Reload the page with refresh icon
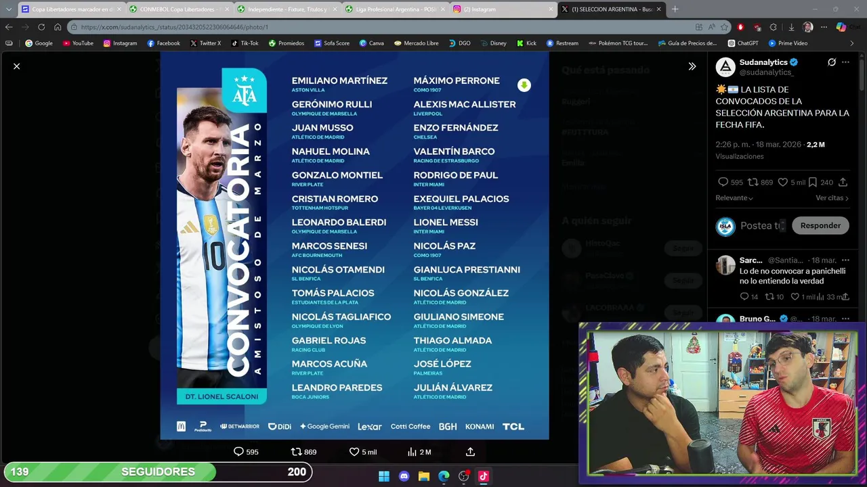The width and height of the screenshot is (867, 487). pos(41,27)
